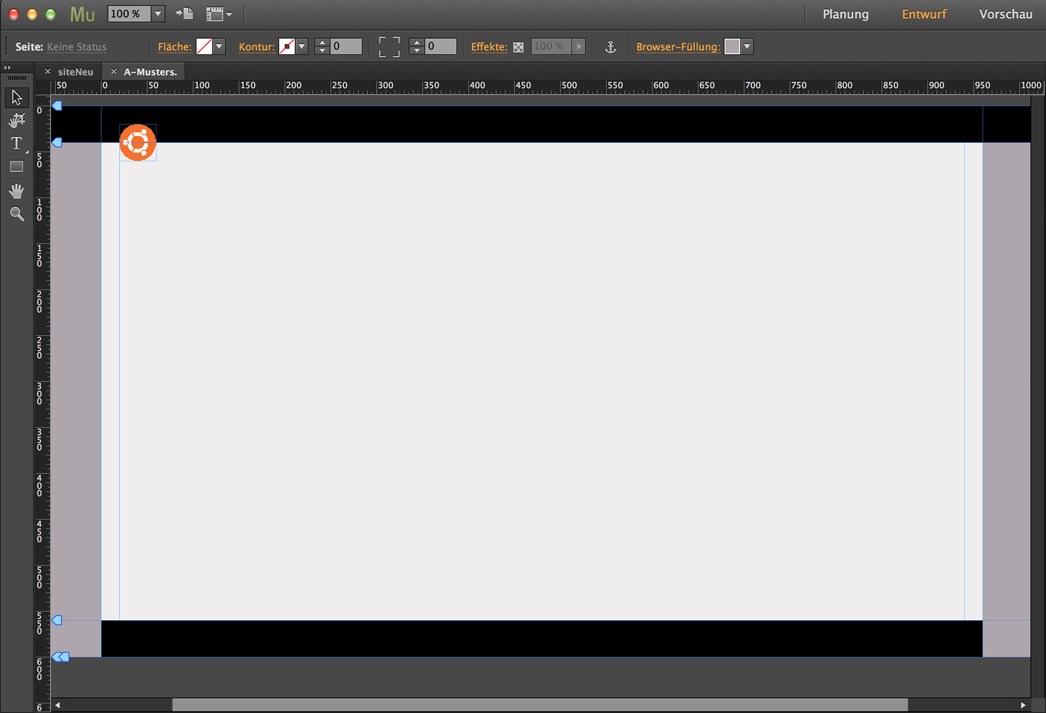The image size is (1046, 713).
Task: Click the scroll right arrow
Action: click(1023, 705)
